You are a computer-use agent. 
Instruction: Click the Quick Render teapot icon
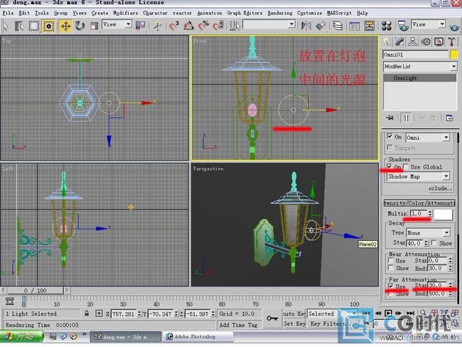[455, 27]
